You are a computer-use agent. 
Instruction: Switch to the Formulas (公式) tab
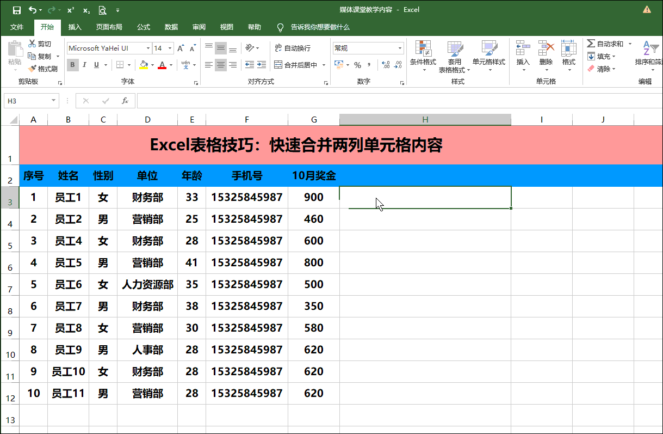click(x=144, y=27)
